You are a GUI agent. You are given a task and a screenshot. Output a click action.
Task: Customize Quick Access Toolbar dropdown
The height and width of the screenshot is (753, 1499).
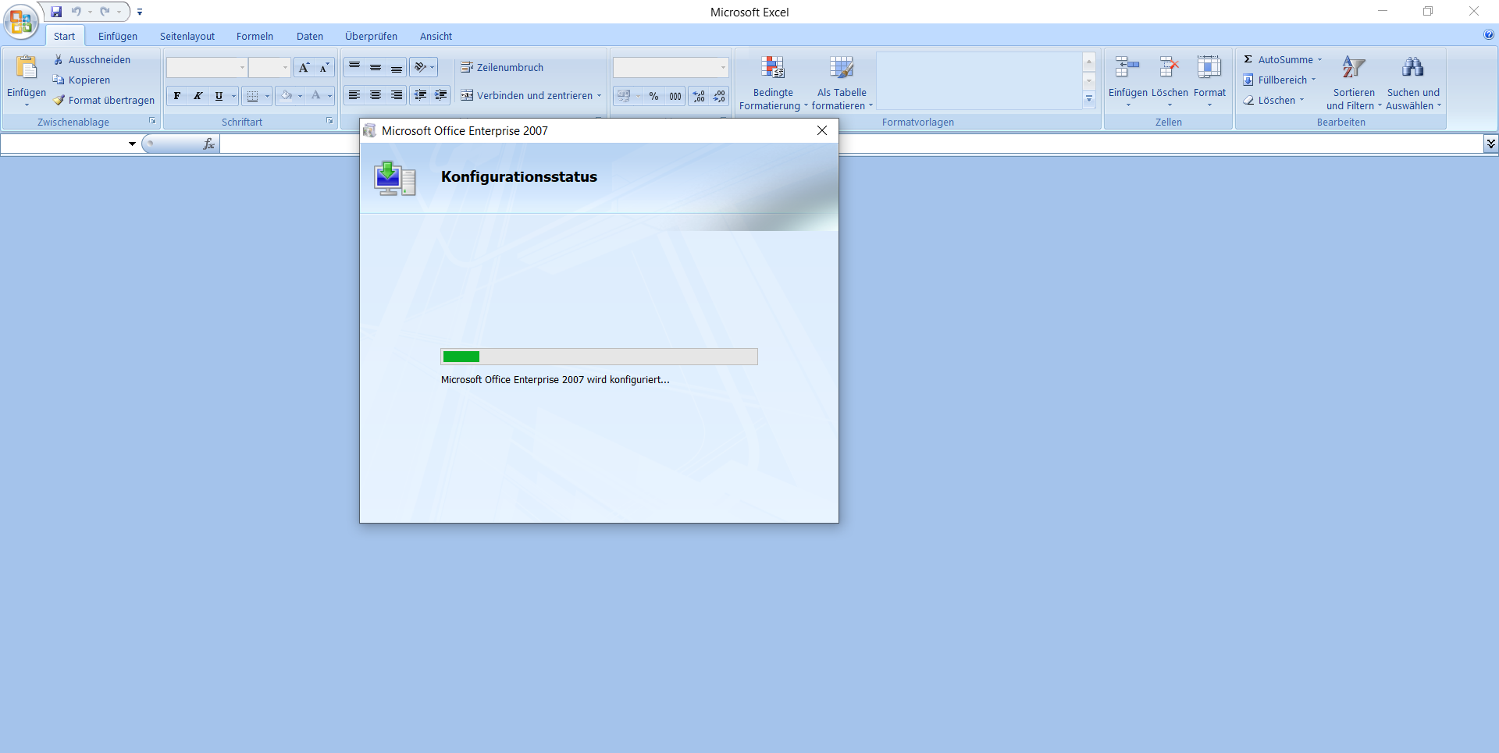pyautogui.click(x=140, y=12)
